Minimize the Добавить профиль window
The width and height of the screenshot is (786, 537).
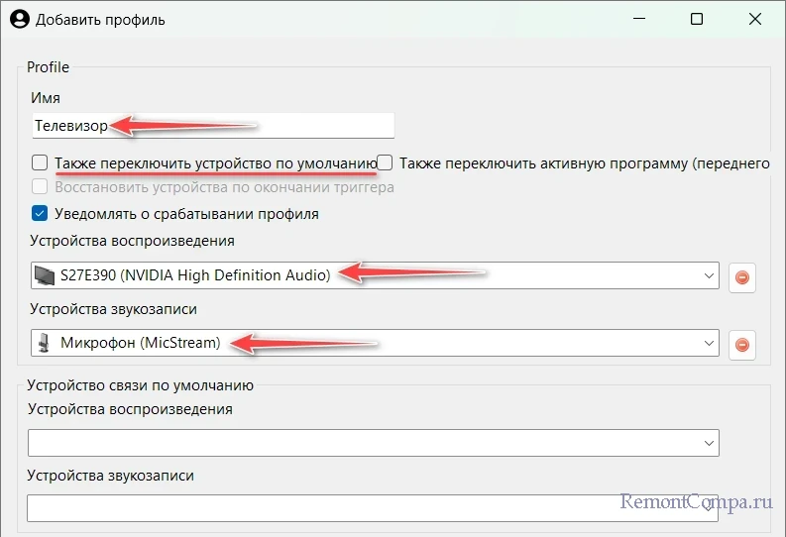(639, 19)
